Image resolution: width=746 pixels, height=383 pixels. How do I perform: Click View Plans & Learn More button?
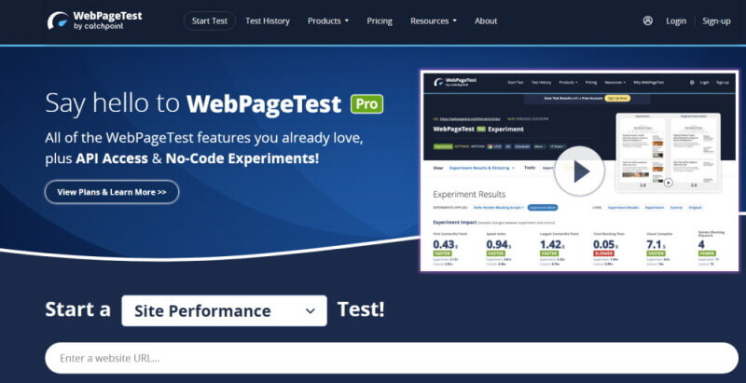[x=112, y=192]
